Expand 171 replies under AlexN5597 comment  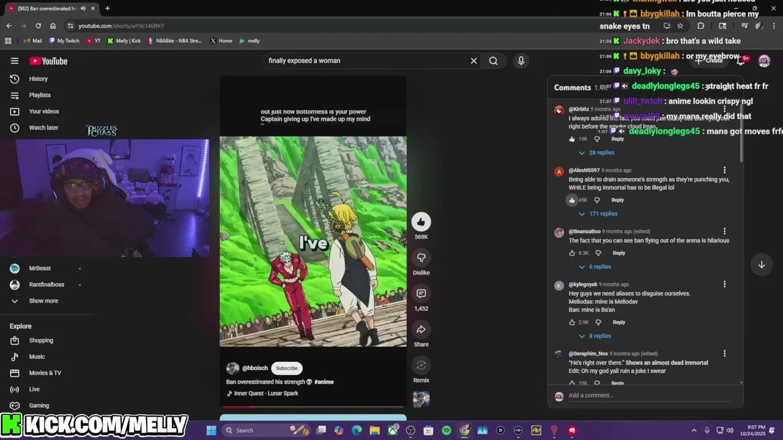point(598,214)
